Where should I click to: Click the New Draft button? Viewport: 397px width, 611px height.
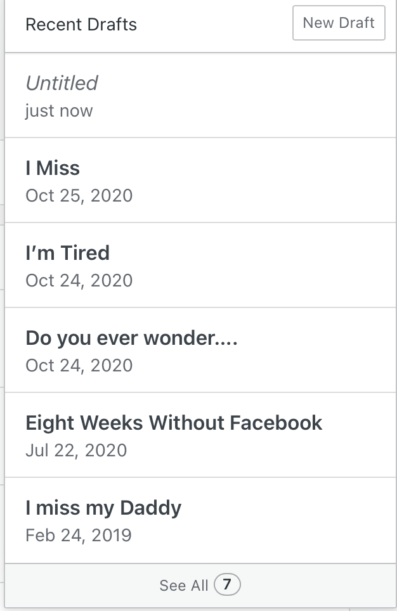point(339,23)
